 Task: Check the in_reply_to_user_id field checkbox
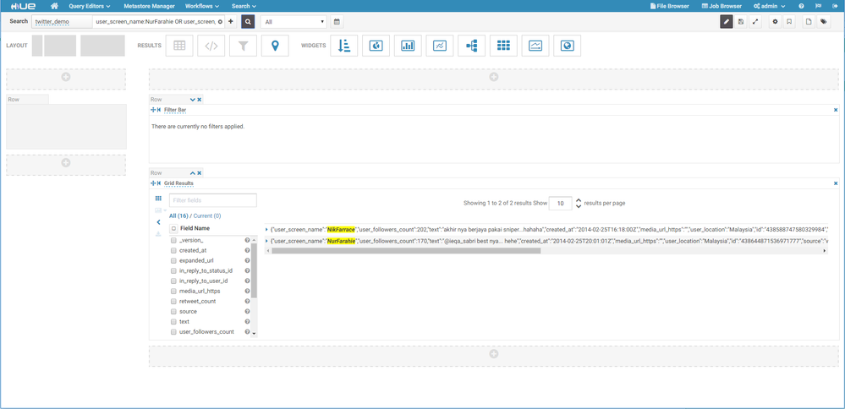pyautogui.click(x=173, y=281)
